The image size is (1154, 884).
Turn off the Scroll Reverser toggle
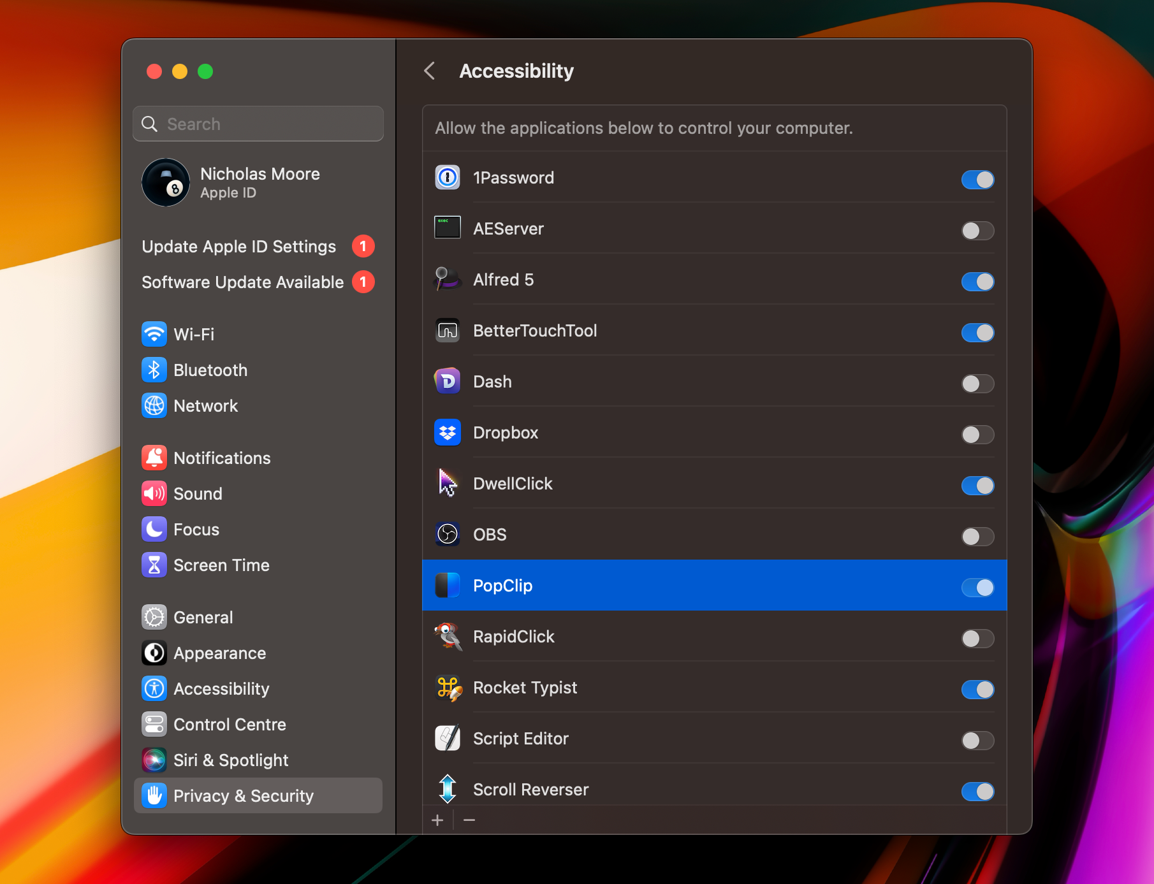point(977,792)
